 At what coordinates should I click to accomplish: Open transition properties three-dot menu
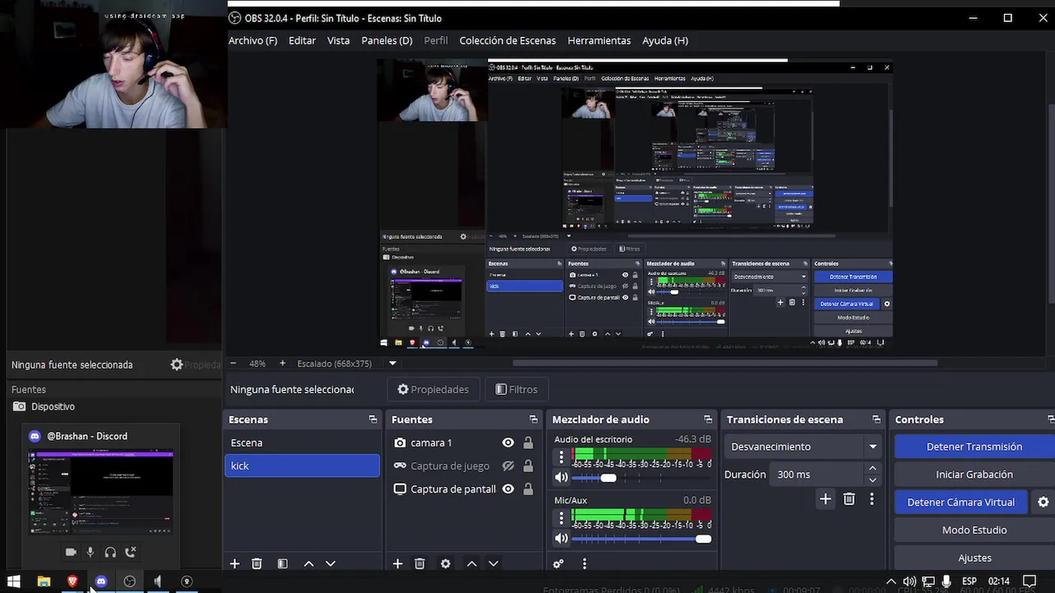871,499
